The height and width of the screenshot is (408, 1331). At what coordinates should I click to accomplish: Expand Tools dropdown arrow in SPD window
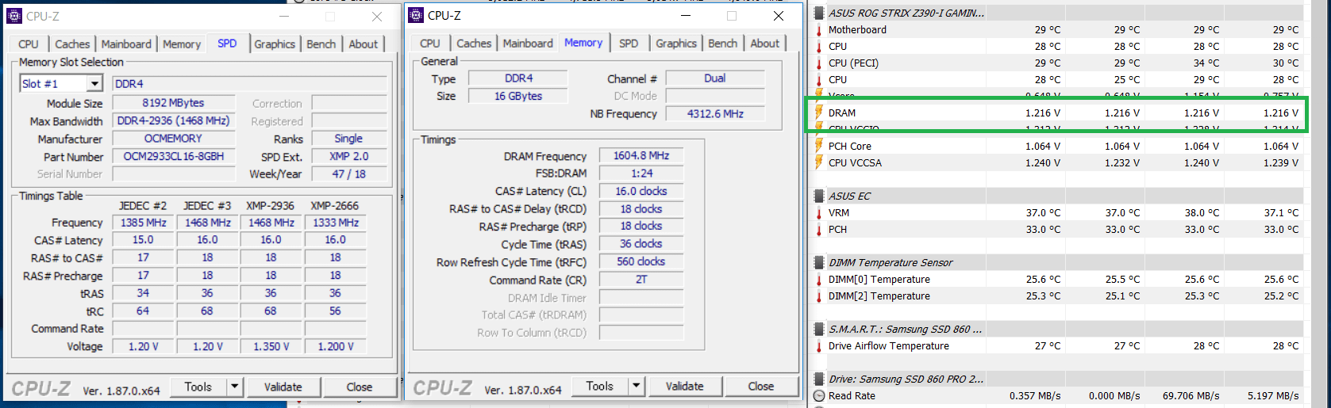click(235, 387)
